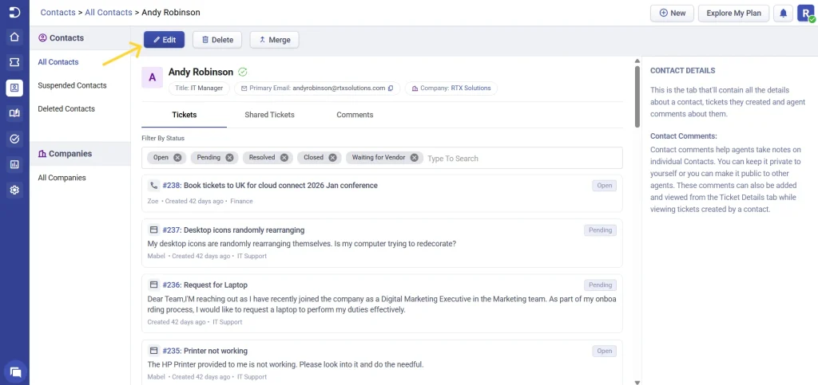This screenshot has width=818, height=385.
Task: Open the tasks checkmark icon in sidebar
Action: click(14, 139)
